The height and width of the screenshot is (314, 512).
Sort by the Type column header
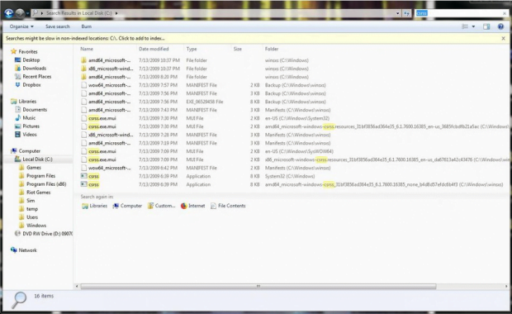click(192, 49)
